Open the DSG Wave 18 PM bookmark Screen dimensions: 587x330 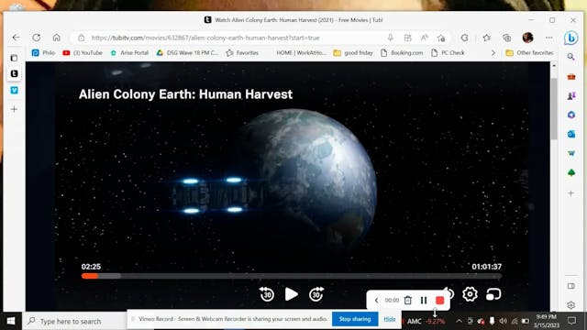click(187, 53)
